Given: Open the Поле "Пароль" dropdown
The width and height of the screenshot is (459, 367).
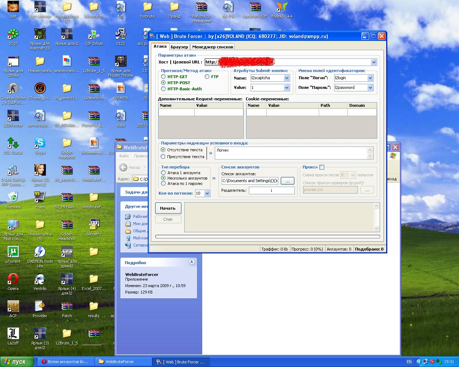Looking at the screenshot, I should pos(370,87).
